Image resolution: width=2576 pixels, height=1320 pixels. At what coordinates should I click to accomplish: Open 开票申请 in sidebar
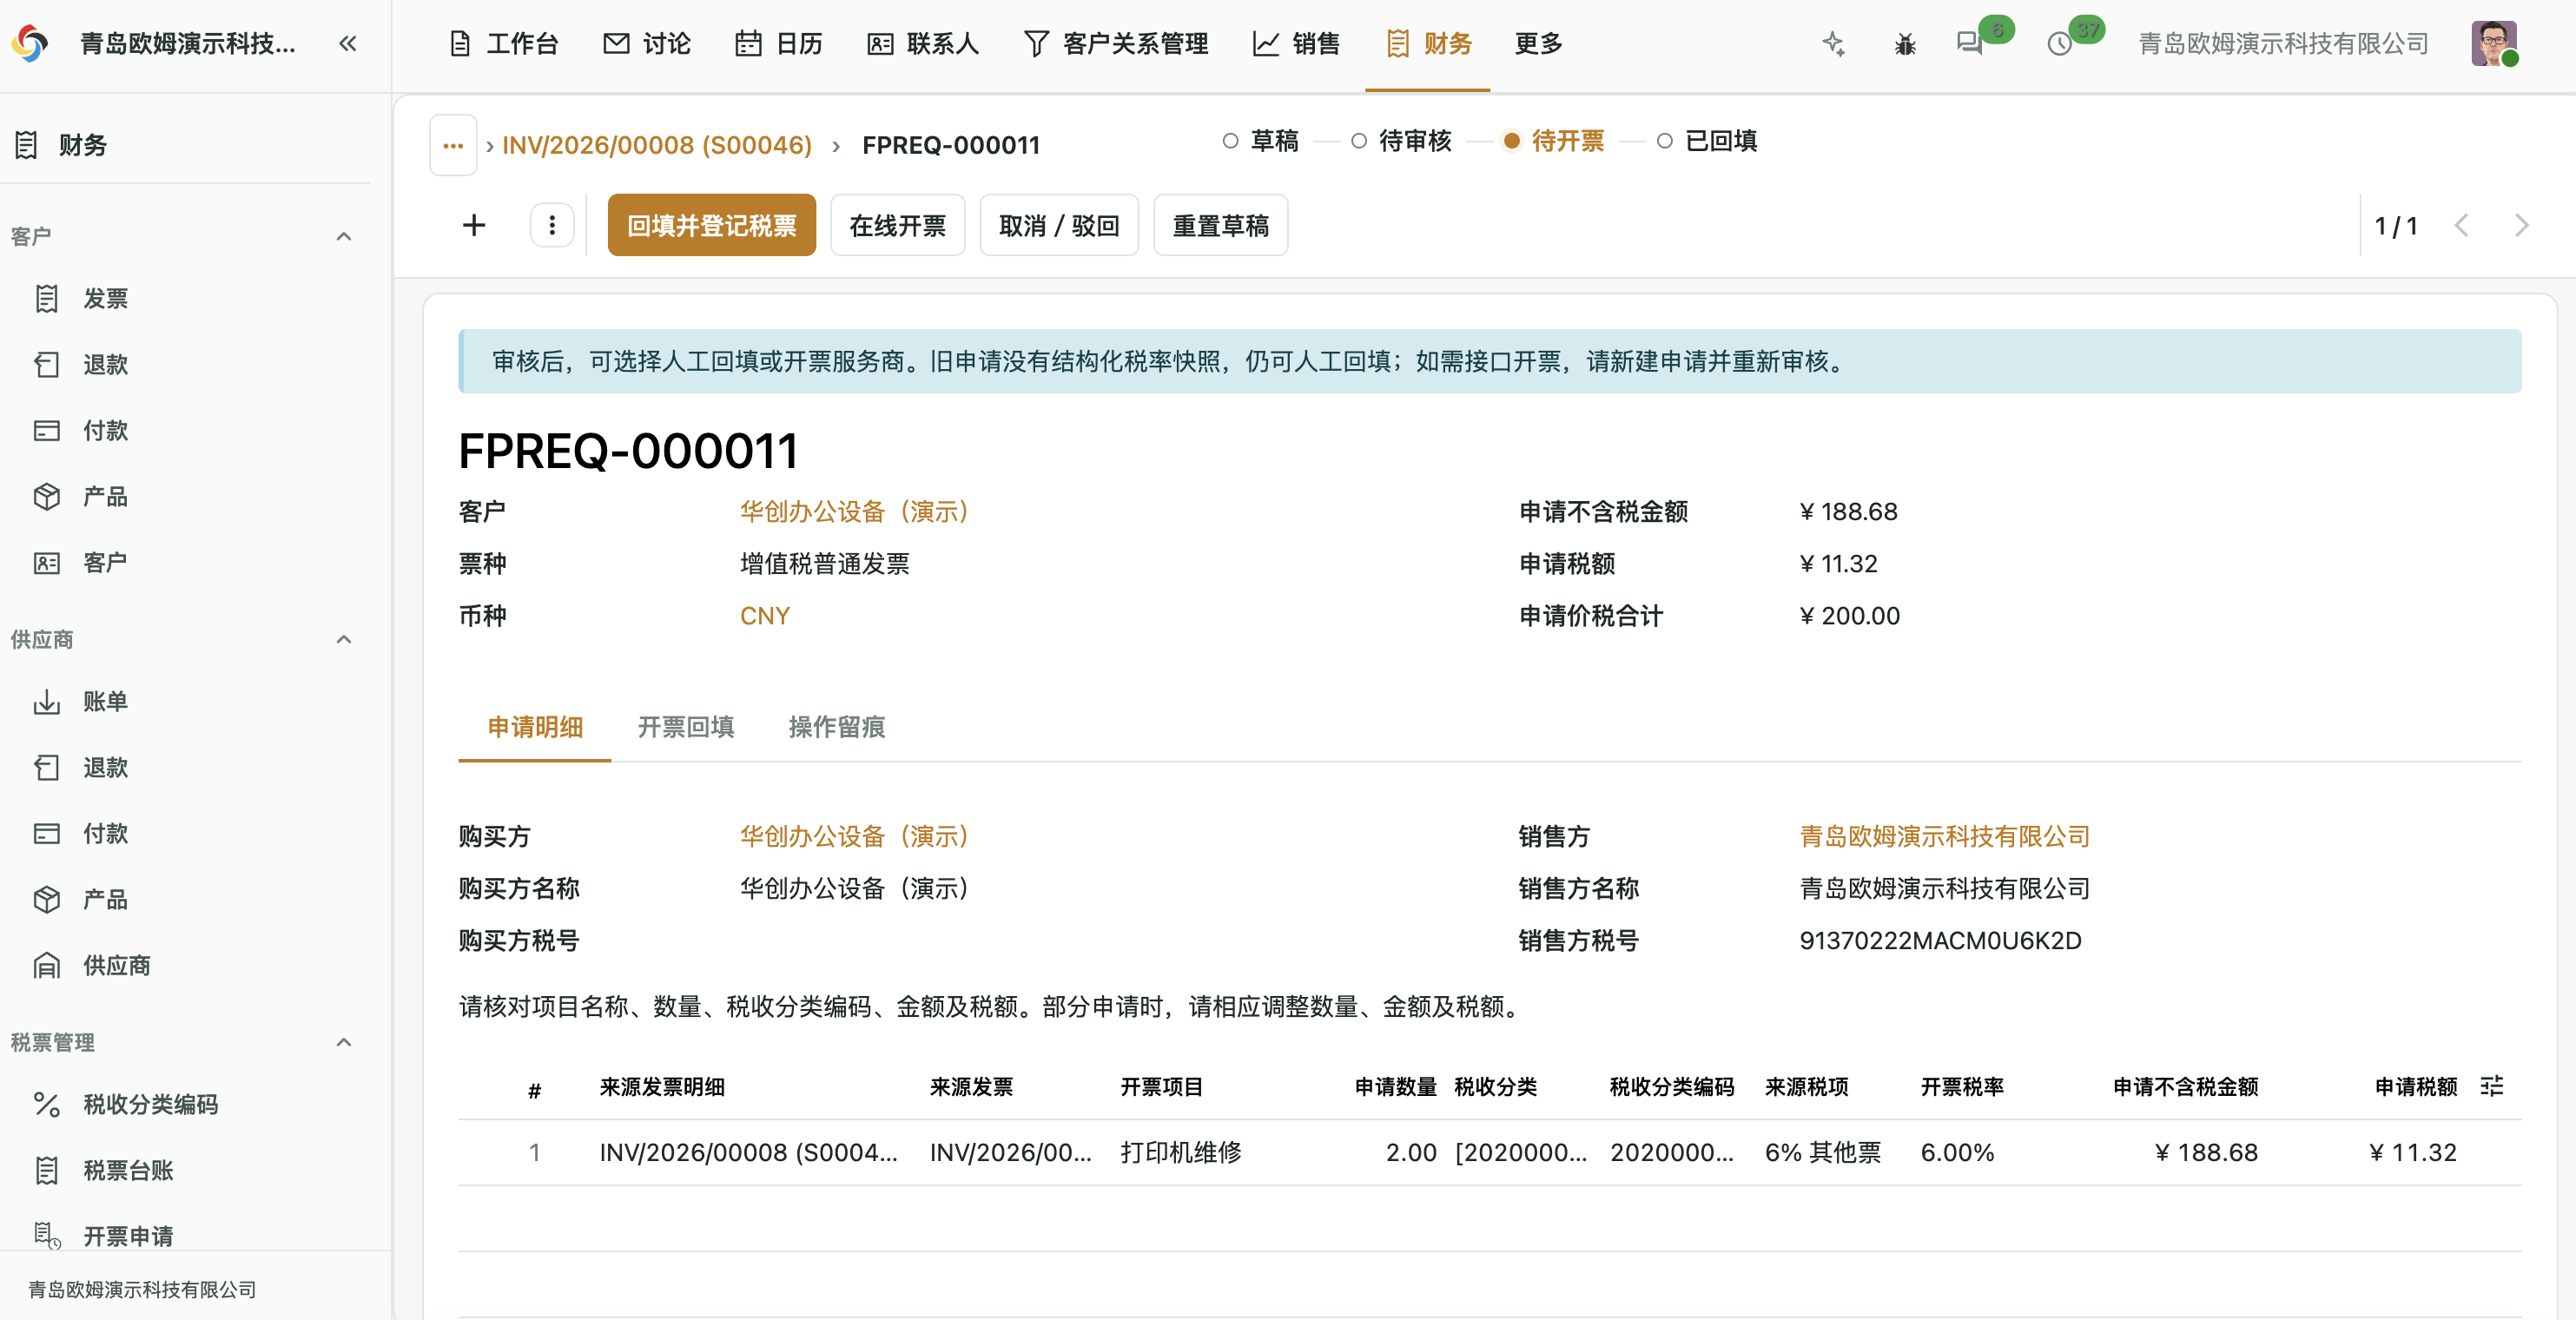(128, 1236)
